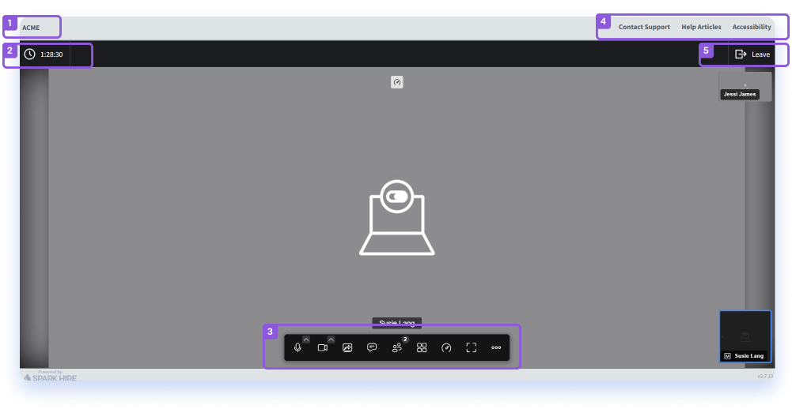Click the 1:28:30 meeting timer
The width and height of the screenshot is (792, 409).
[x=51, y=54]
